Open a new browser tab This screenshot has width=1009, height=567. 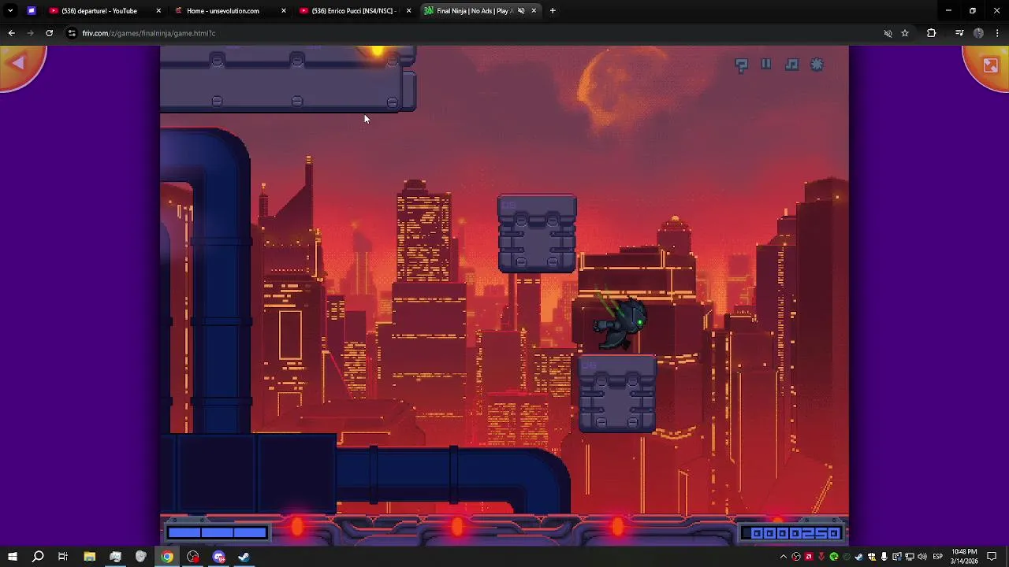[x=553, y=11]
